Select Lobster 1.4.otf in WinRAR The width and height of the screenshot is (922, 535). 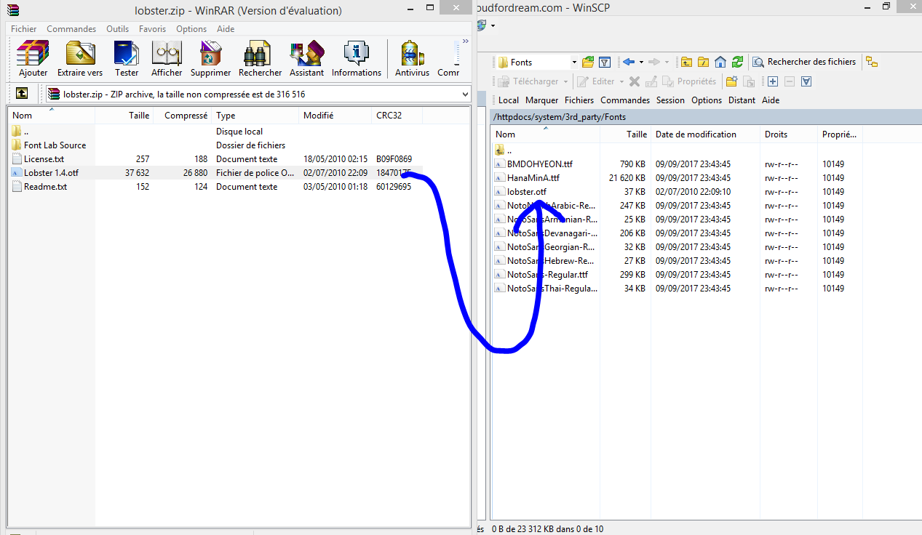click(51, 173)
